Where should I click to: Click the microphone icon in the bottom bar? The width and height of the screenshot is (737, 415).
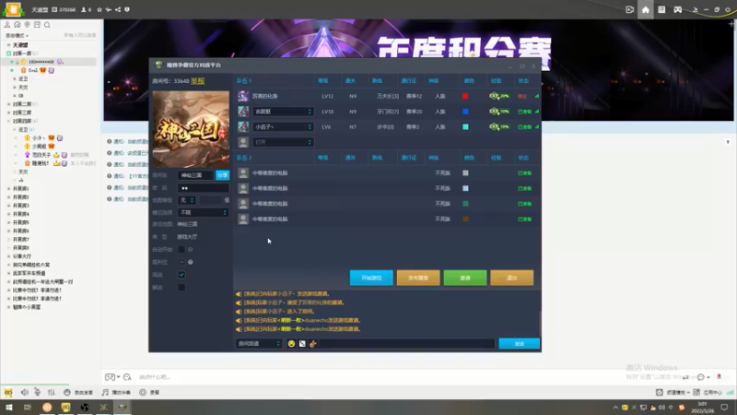(37, 392)
